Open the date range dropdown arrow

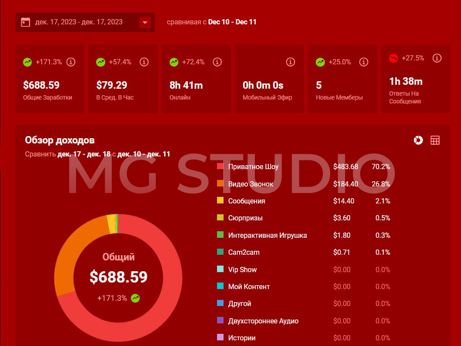coord(145,22)
